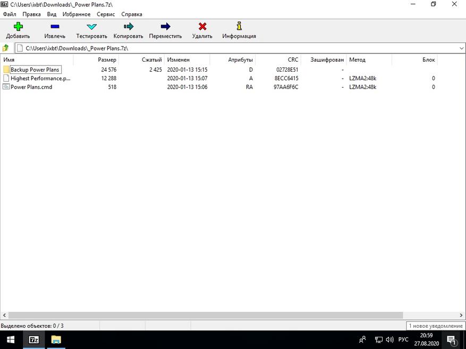Click the 7z app icon in title bar
Screen dimensions: 466x349
point(4,4)
